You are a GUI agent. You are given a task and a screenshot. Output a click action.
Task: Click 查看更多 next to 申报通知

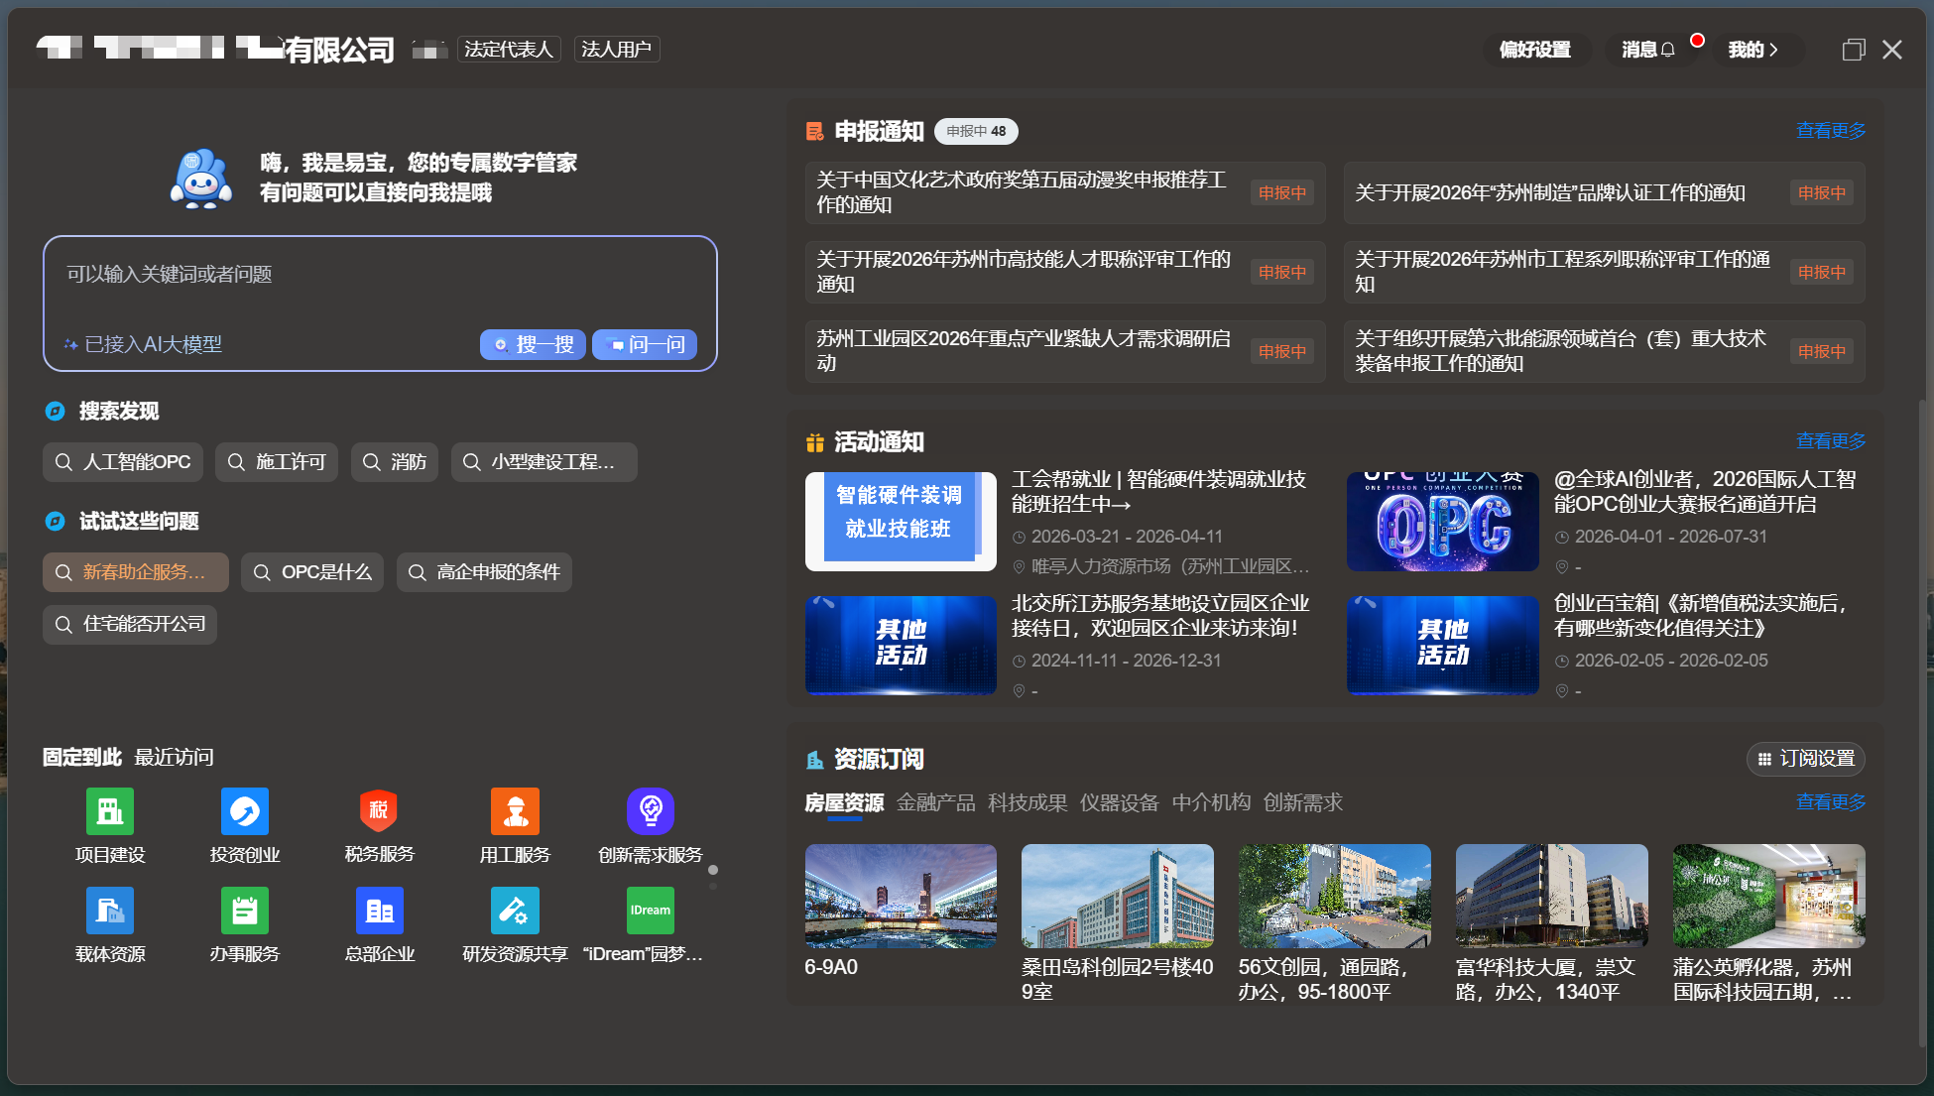point(1830,131)
